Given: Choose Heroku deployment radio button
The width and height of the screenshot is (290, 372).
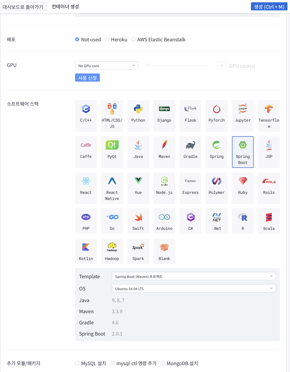Looking at the screenshot, I should (107, 39).
